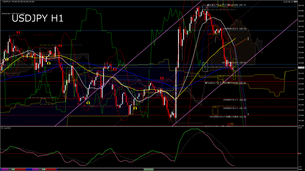Click the red M box marker
This screenshot has height=171, width=305.
tap(229, 124)
